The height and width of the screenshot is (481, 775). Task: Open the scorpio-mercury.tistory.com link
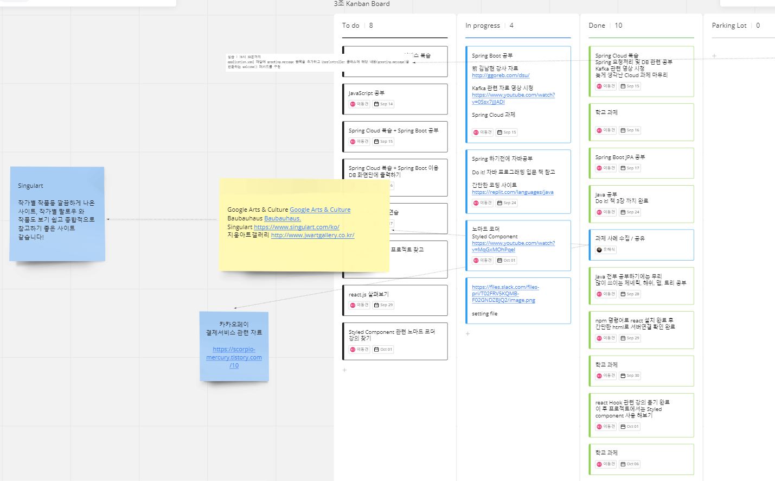(x=234, y=357)
